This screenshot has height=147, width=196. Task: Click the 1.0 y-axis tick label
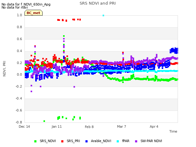[x=19, y=15]
